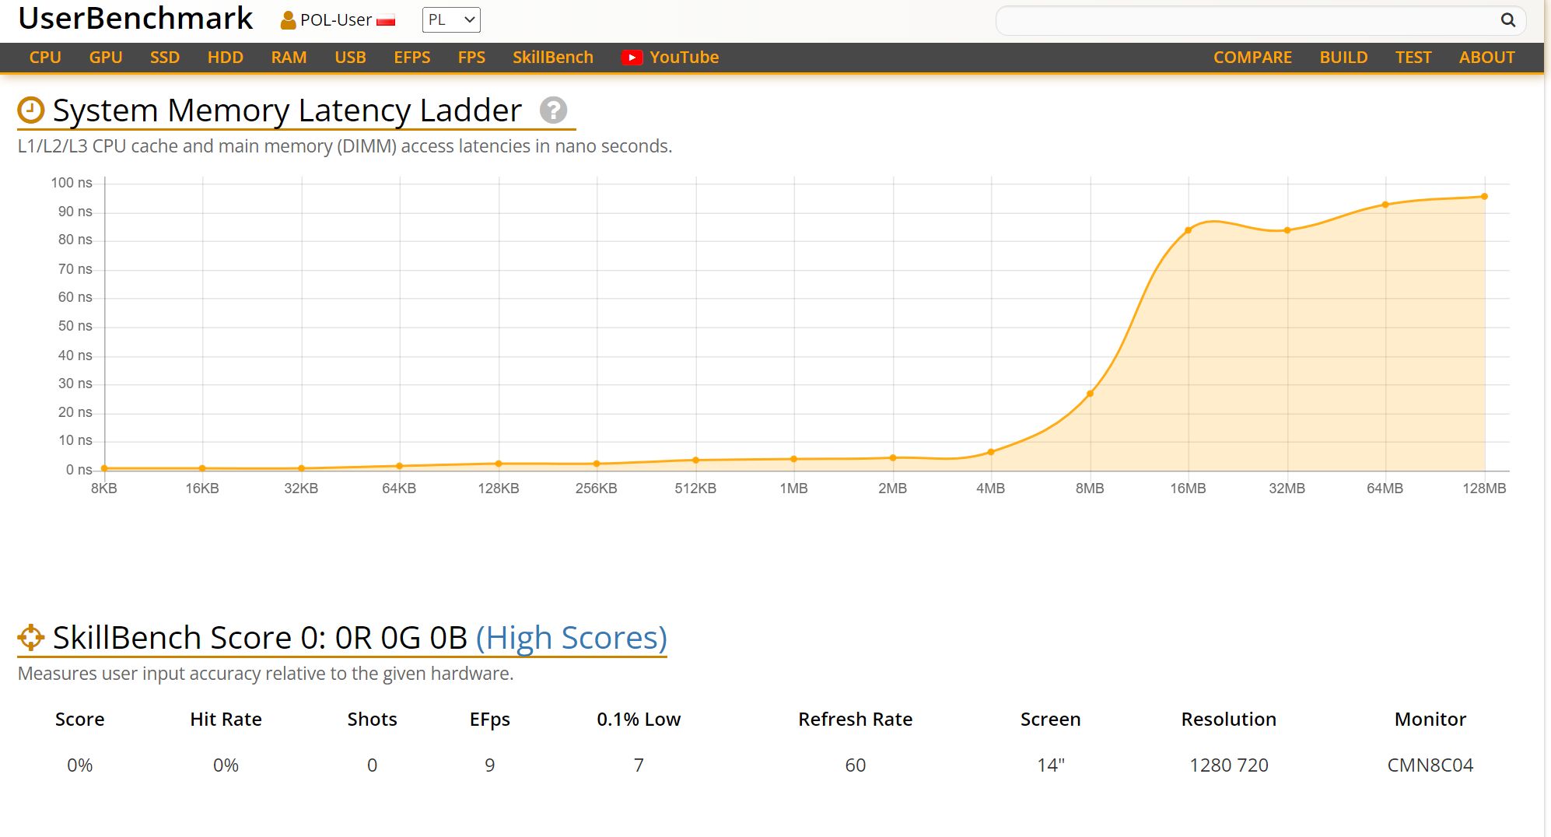Click the 16MB data point on chart

pyautogui.click(x=1188, y=230)
